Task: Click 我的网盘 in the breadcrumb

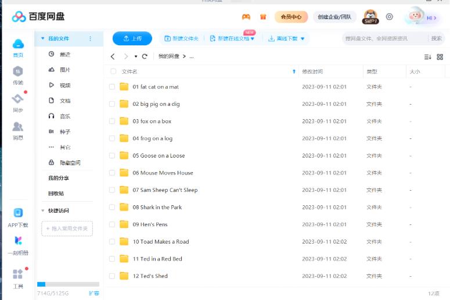Action: tap(169, 56)
